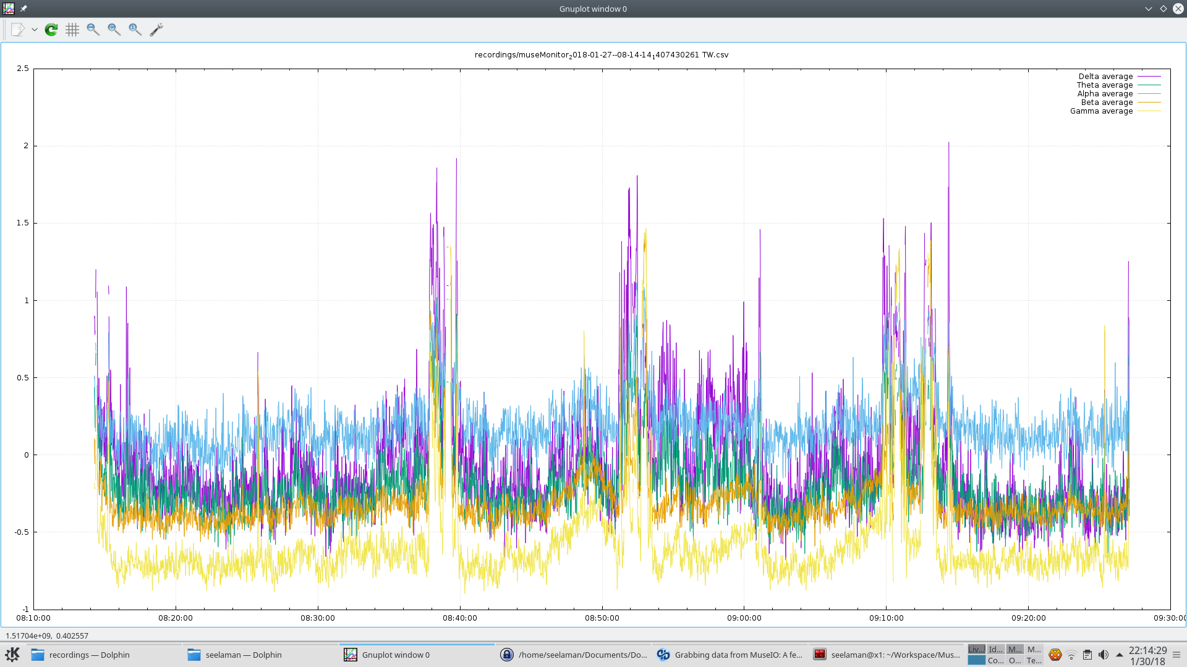Open the clipboard tray icon
Image resolution: width=1187 pixels, height=667 pixels.
(1087, 655)
